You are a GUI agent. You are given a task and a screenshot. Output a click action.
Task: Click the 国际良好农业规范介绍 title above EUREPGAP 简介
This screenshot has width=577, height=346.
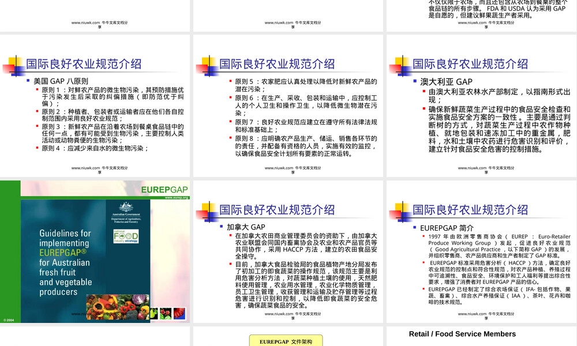click(470, 210)
